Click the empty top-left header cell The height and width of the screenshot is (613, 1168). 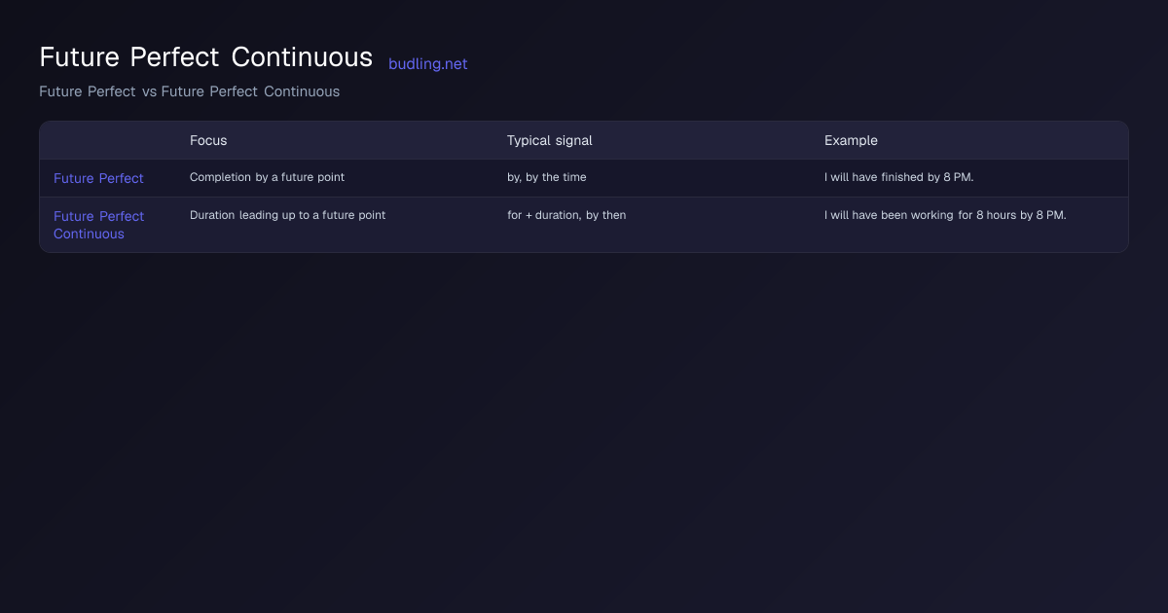107,140
